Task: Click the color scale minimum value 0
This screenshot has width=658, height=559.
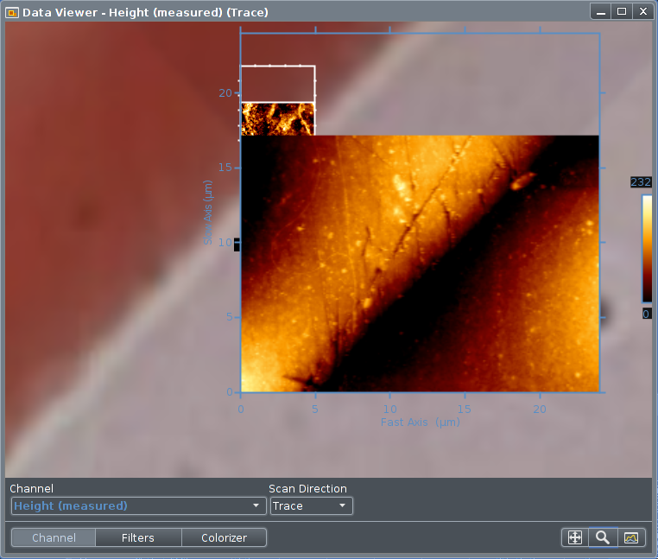Action: 647,314
